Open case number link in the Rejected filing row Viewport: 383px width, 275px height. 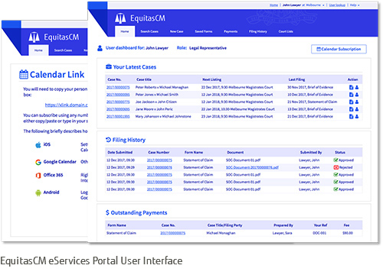click(159, 167)
